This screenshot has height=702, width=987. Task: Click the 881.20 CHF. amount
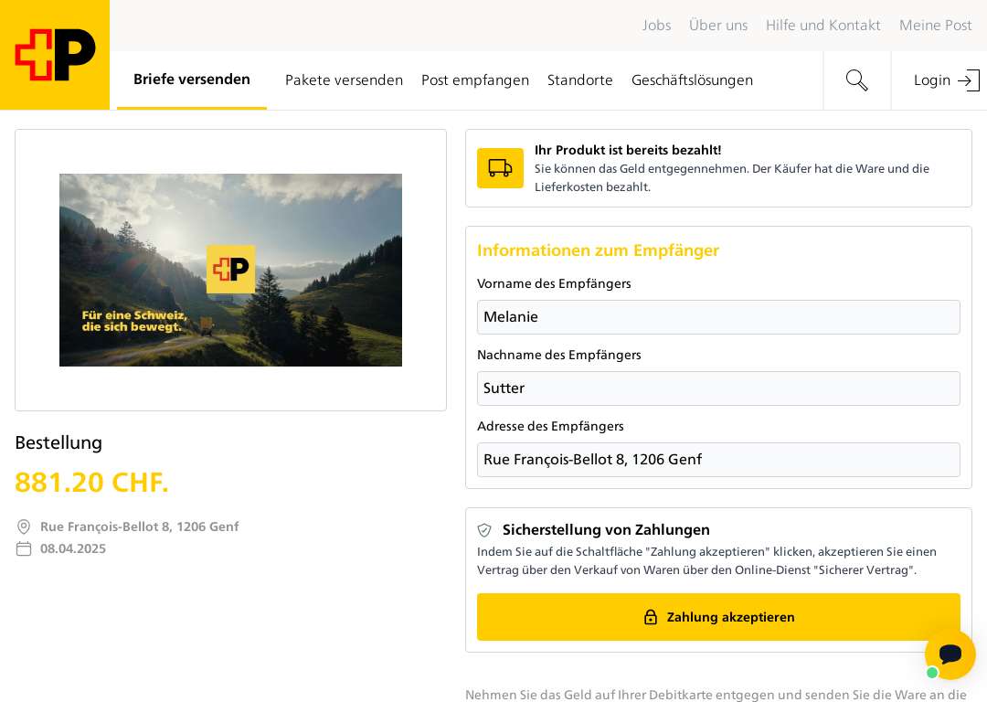pos(92,483)
